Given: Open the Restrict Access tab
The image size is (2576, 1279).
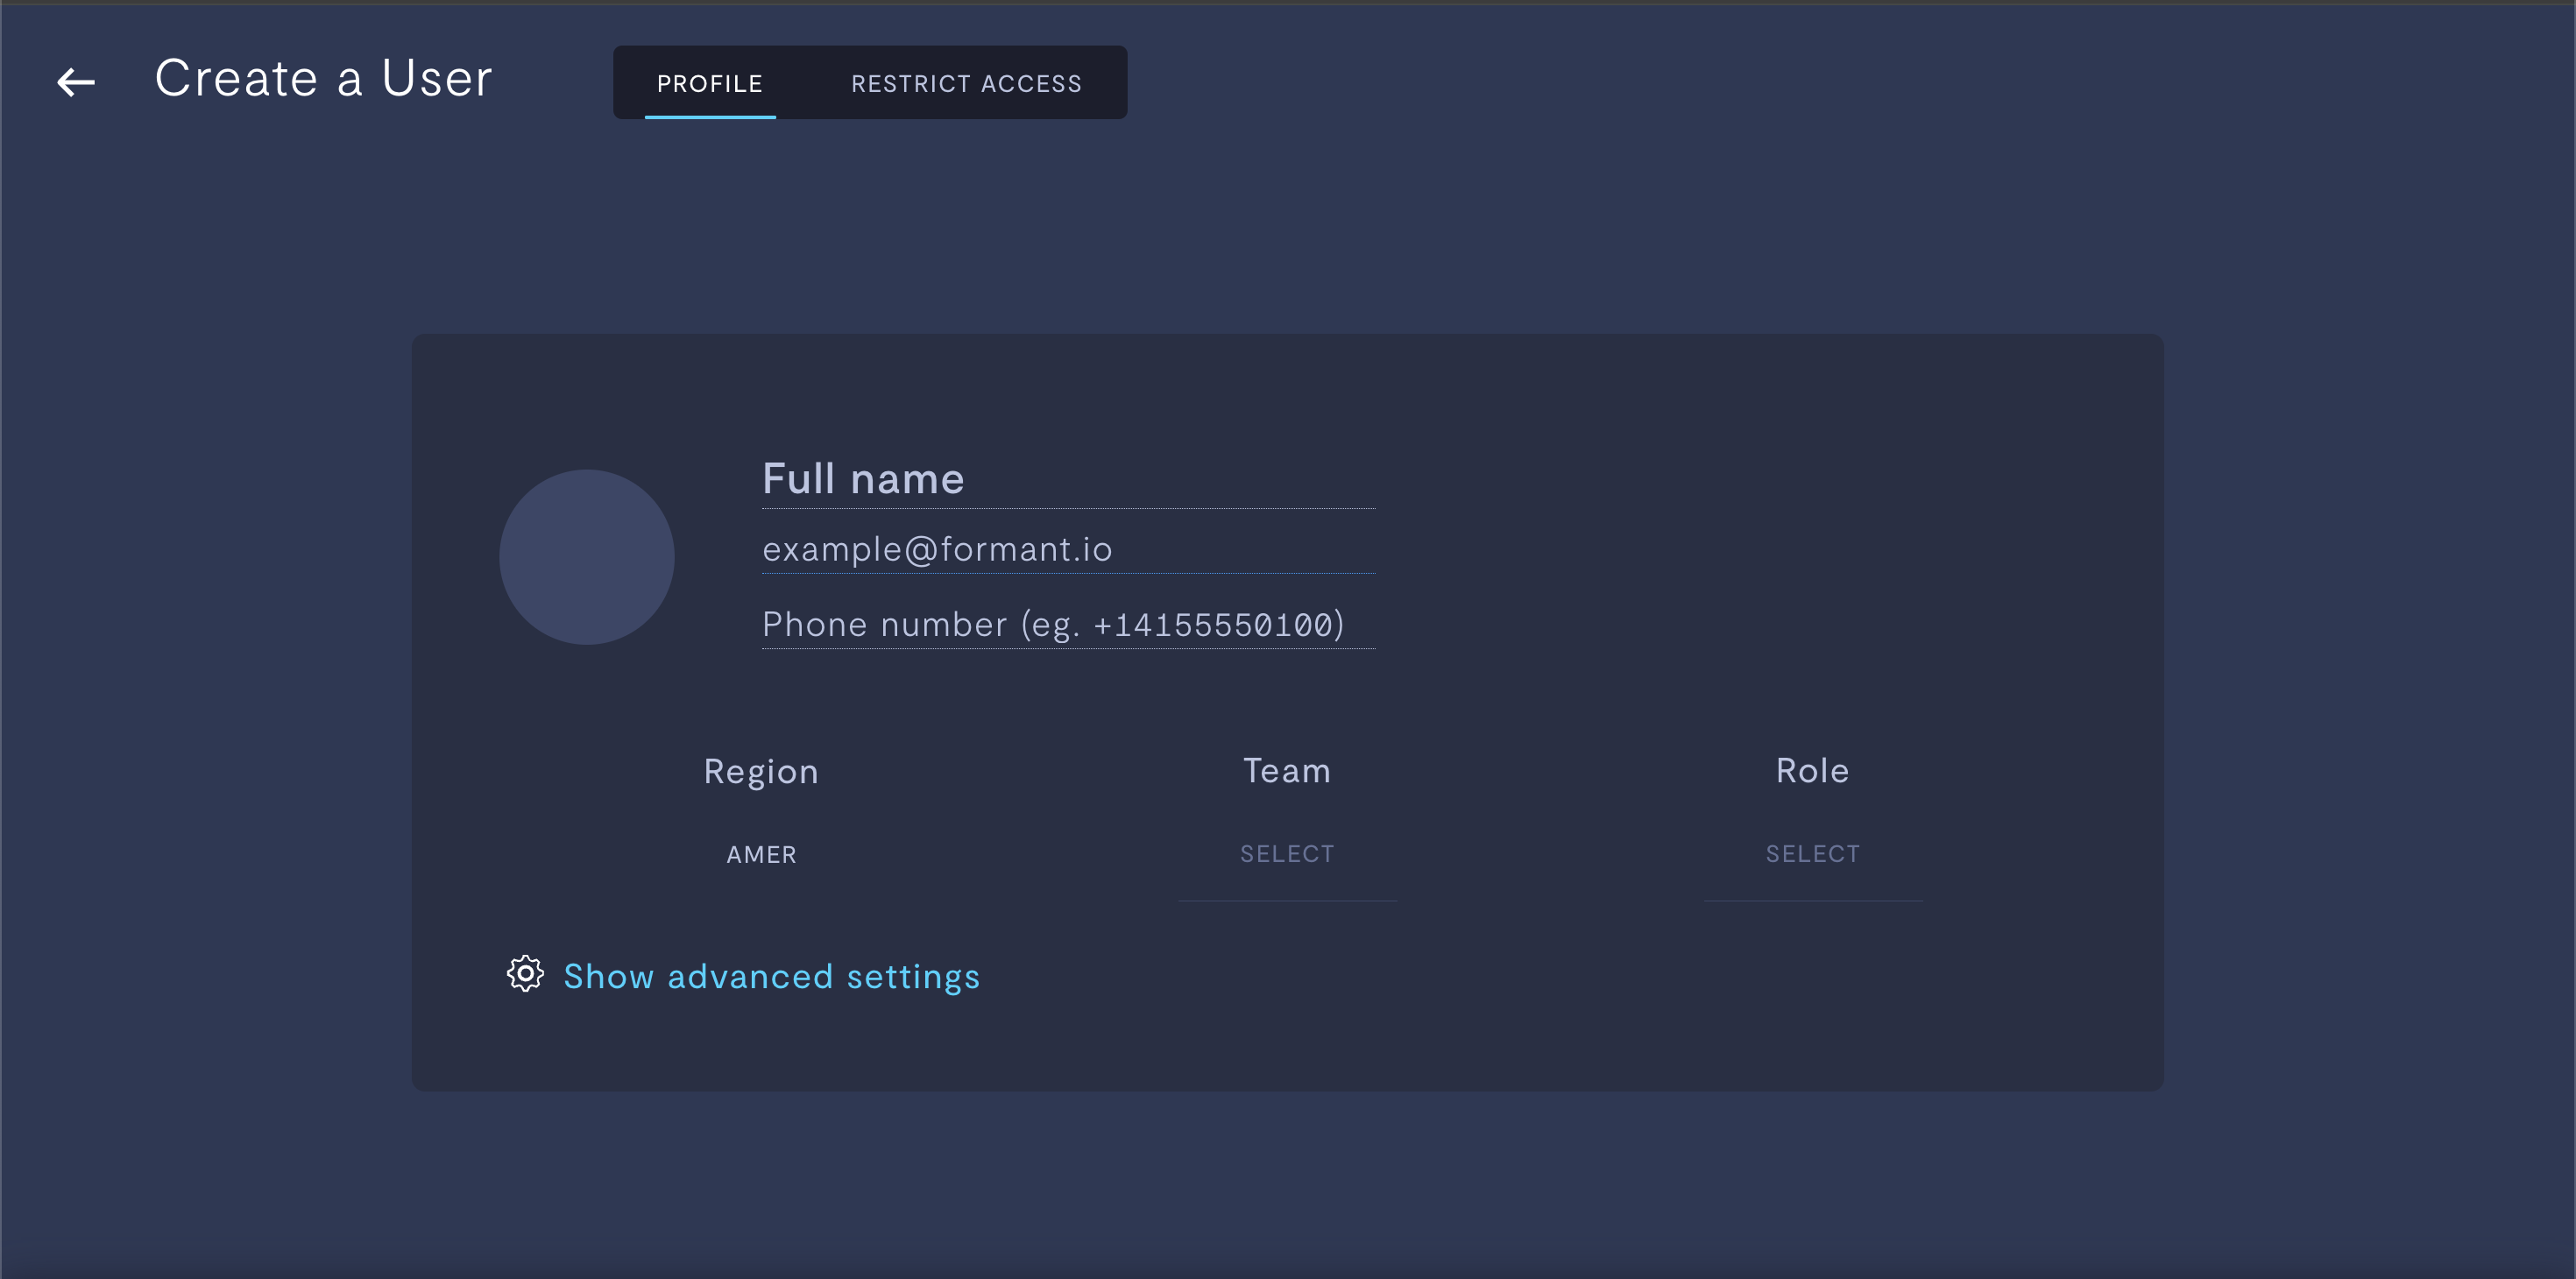Looking at the screenshot, I should [966, 83].
